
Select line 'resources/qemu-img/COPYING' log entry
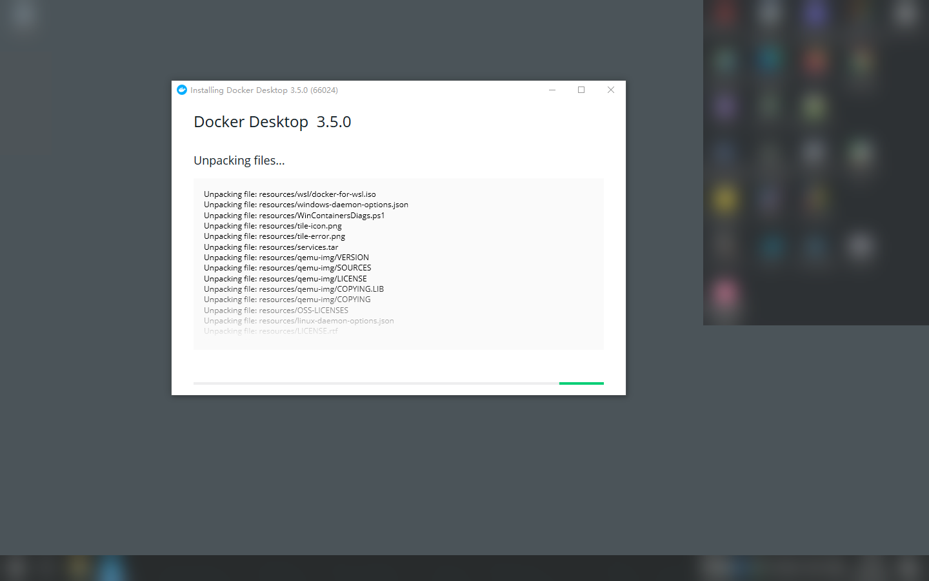tap(287, 300)
